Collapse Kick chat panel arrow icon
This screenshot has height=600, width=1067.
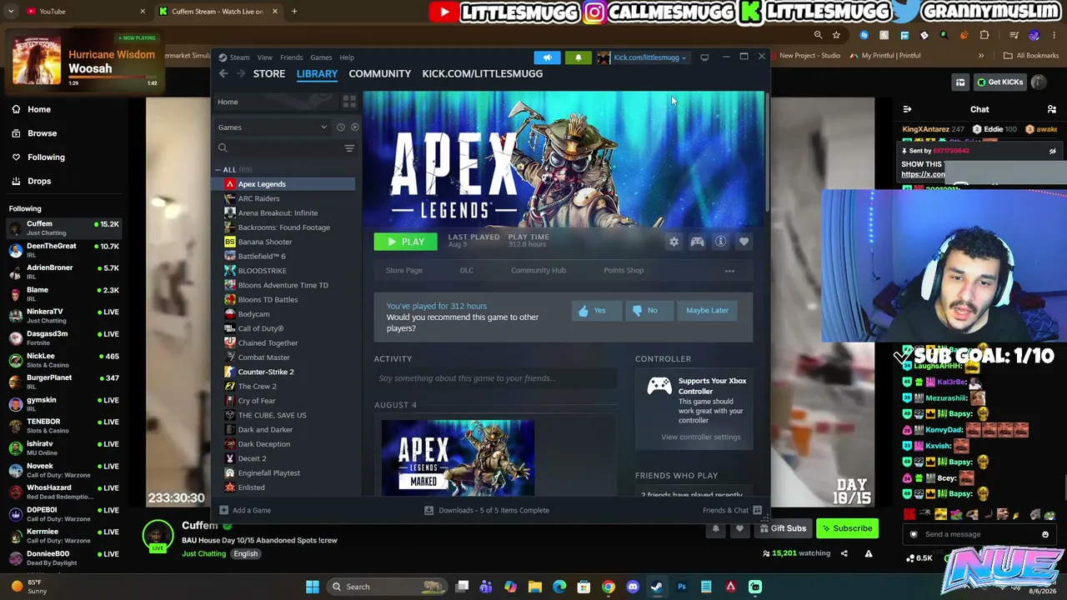coord(908,109)
